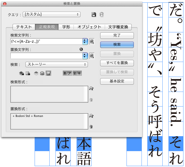Click inside the 置換文字列 input field
The height and width of the screenshot is (167, 185).
(x=47, y=56)
